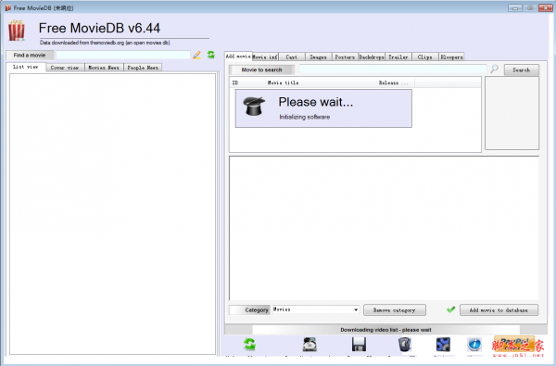This screenshot has height=366, width=556.
Task: Click the 'Data downloaded from themoviedb.org' text
Action: click(x=105, y=43)
